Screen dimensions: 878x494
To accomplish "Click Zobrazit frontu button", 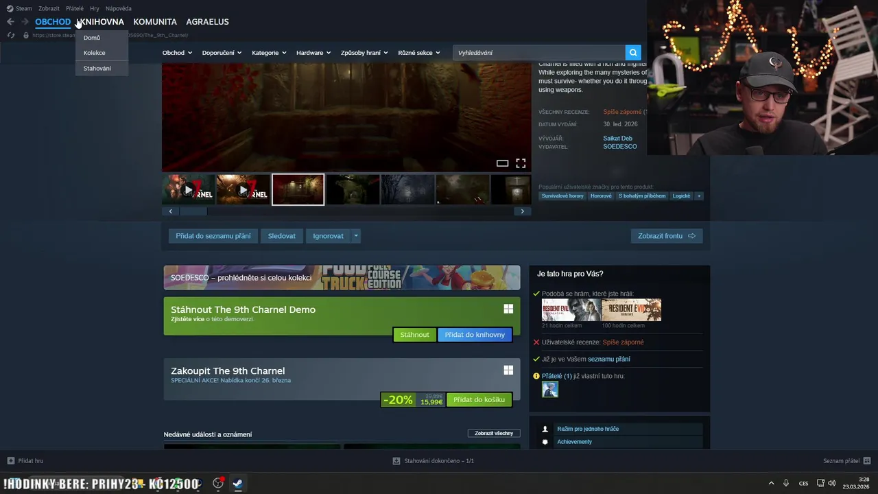I will tap(667, 236).
